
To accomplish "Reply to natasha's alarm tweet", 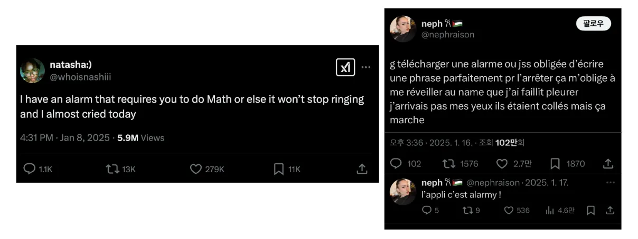I will [x=30, y=169].
